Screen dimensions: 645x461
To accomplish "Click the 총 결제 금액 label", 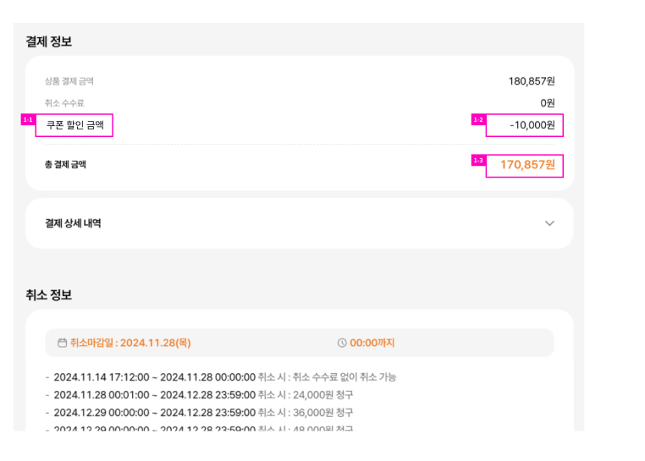I will 65,164.
